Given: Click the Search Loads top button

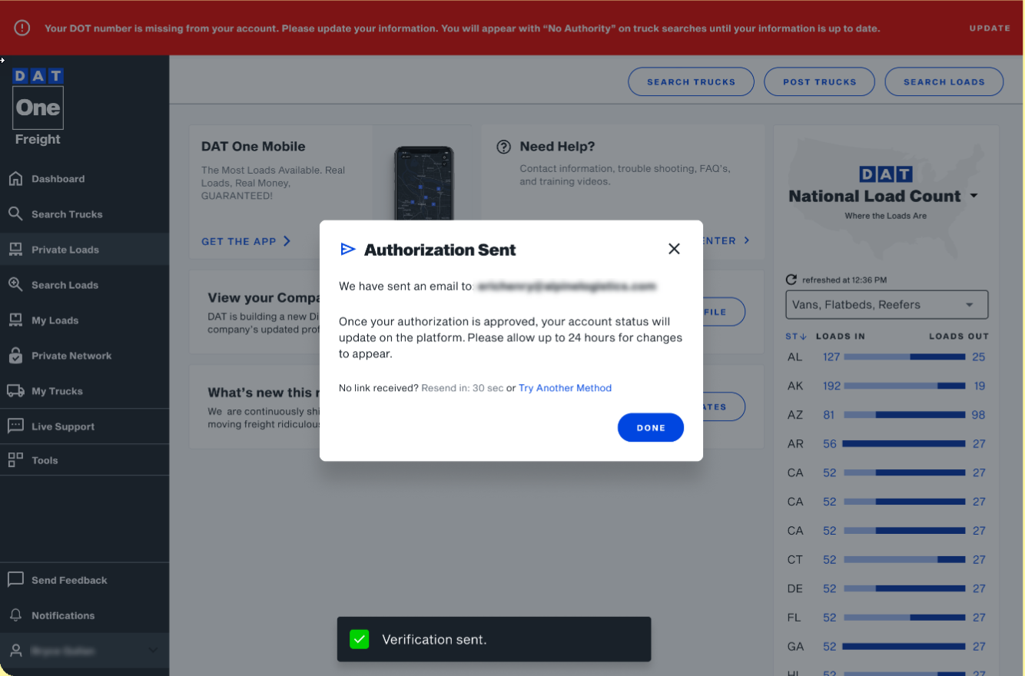Looking at the screenshot, I should (944, 82).
